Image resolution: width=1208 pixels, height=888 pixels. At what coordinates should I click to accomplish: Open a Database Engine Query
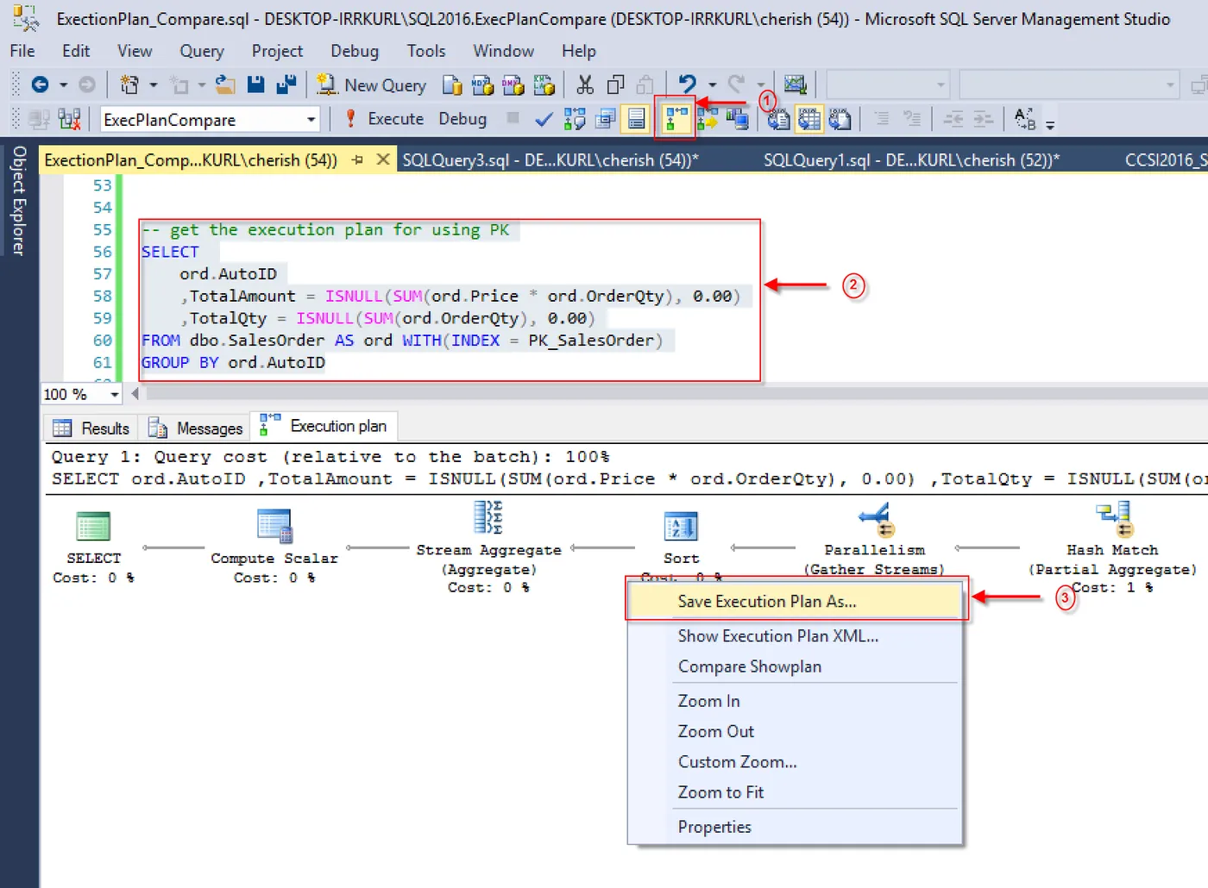point(452,85)
